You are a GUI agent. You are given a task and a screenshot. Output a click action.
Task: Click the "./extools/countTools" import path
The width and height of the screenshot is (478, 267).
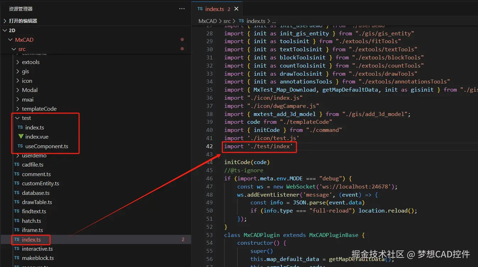coord(388,66)
